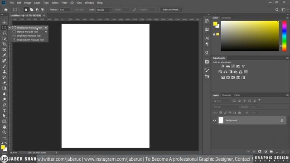Add a Vibrance adjustment
Screen dimensions: 290x163
coord(243,66)
